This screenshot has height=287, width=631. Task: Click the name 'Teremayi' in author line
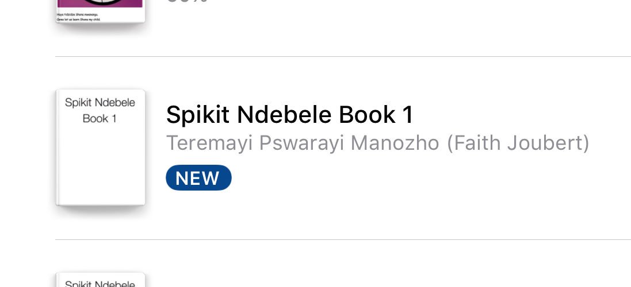[209, 143]
